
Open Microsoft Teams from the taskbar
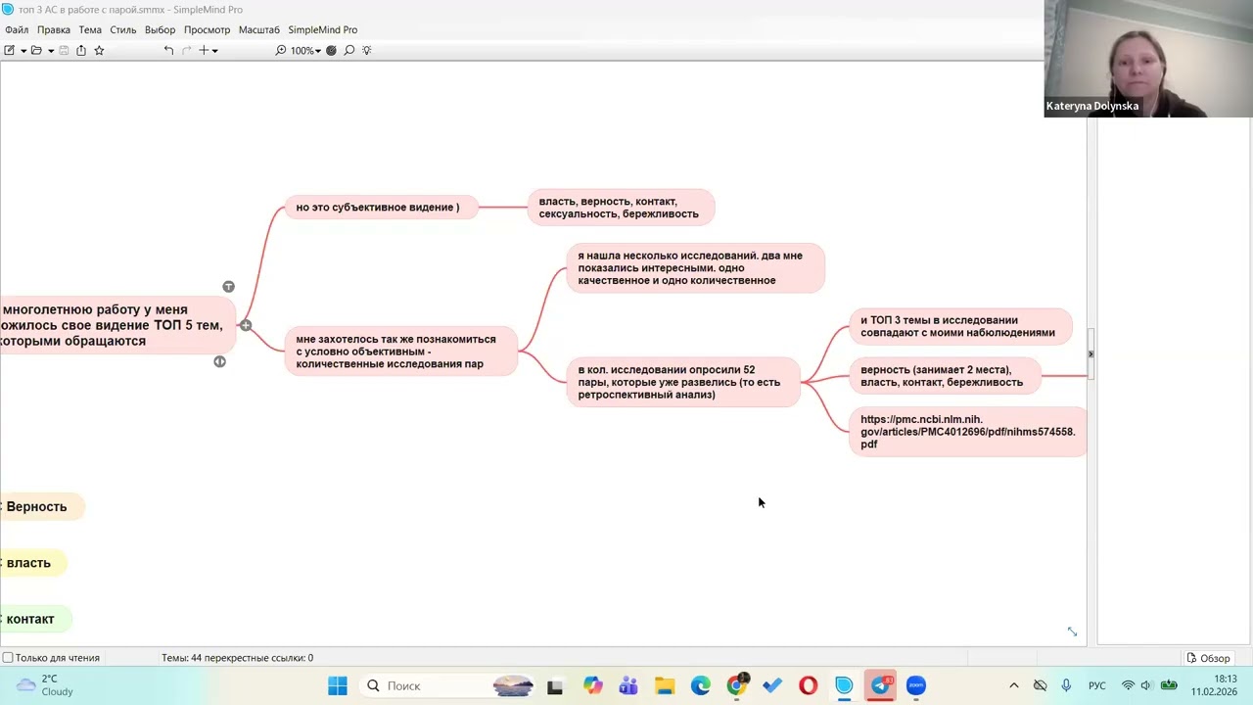click(628, 685)
